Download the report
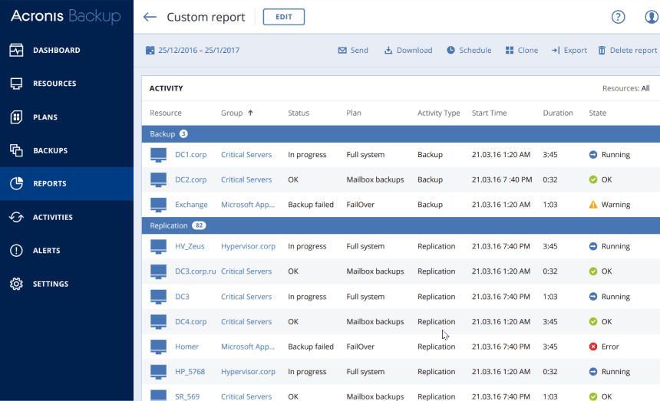The width and height of the screenshot is (660, 401). click(408, 51)
